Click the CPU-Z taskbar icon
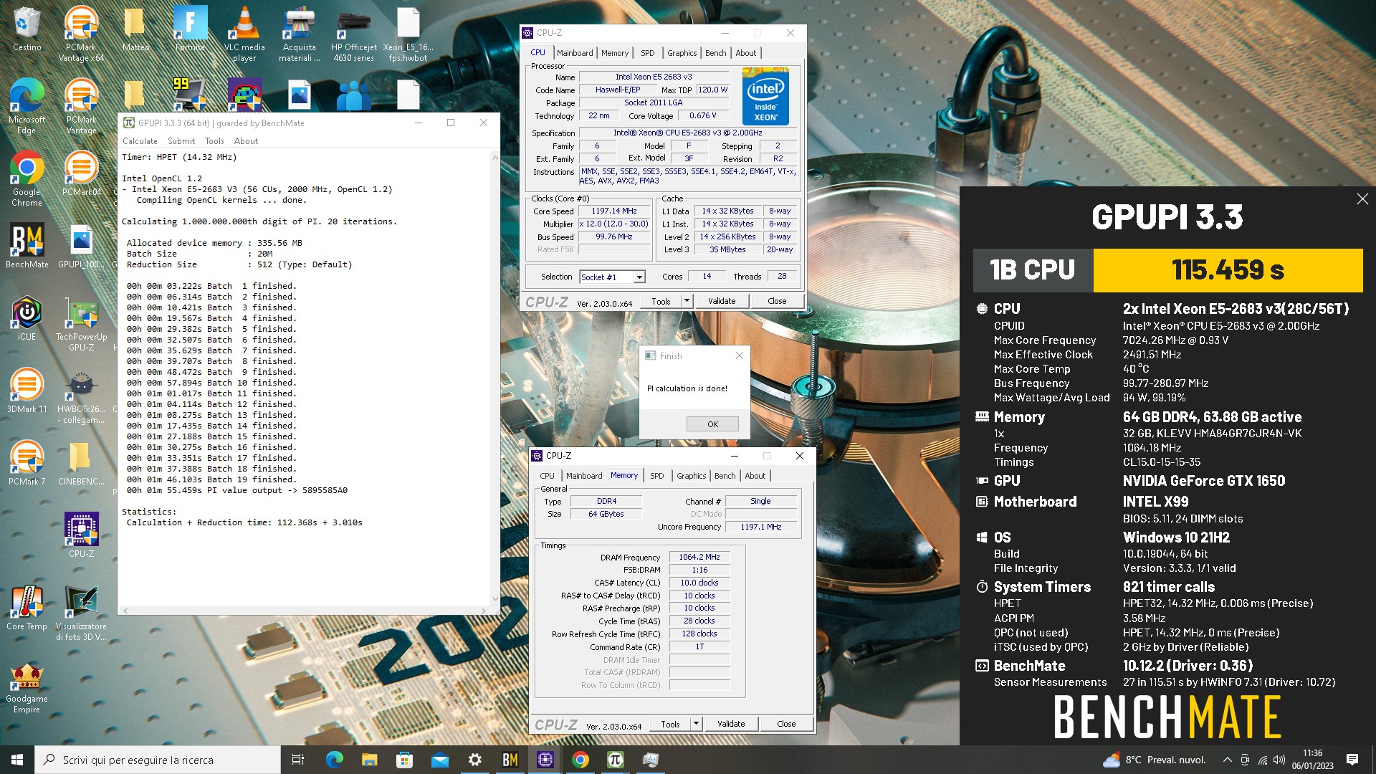Image resolution: width=1376 pixels, height=774 pixels. pos(545,760)
